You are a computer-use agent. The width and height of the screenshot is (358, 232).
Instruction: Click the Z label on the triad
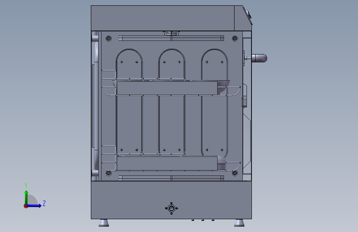44,203
